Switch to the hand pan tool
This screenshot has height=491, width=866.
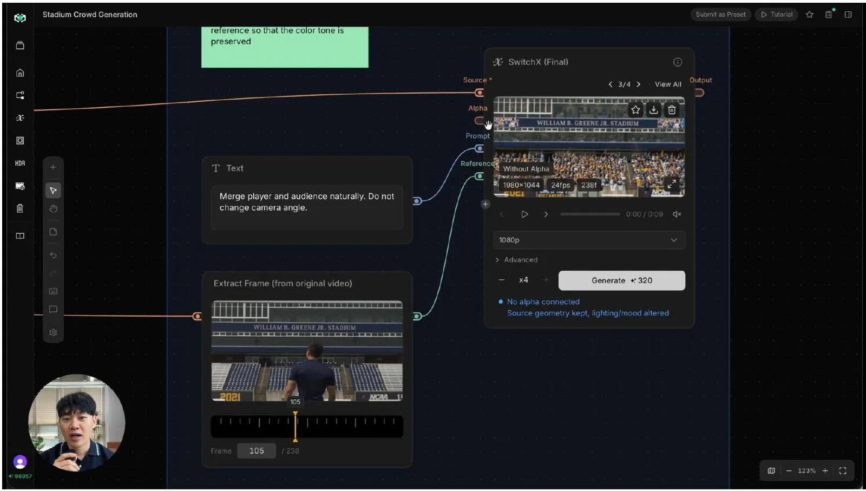[x=53, y=209]
